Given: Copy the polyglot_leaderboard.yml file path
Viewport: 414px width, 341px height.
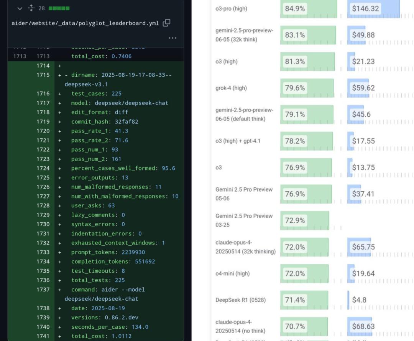Looking at the screenshot, I should tap(166, 23).
